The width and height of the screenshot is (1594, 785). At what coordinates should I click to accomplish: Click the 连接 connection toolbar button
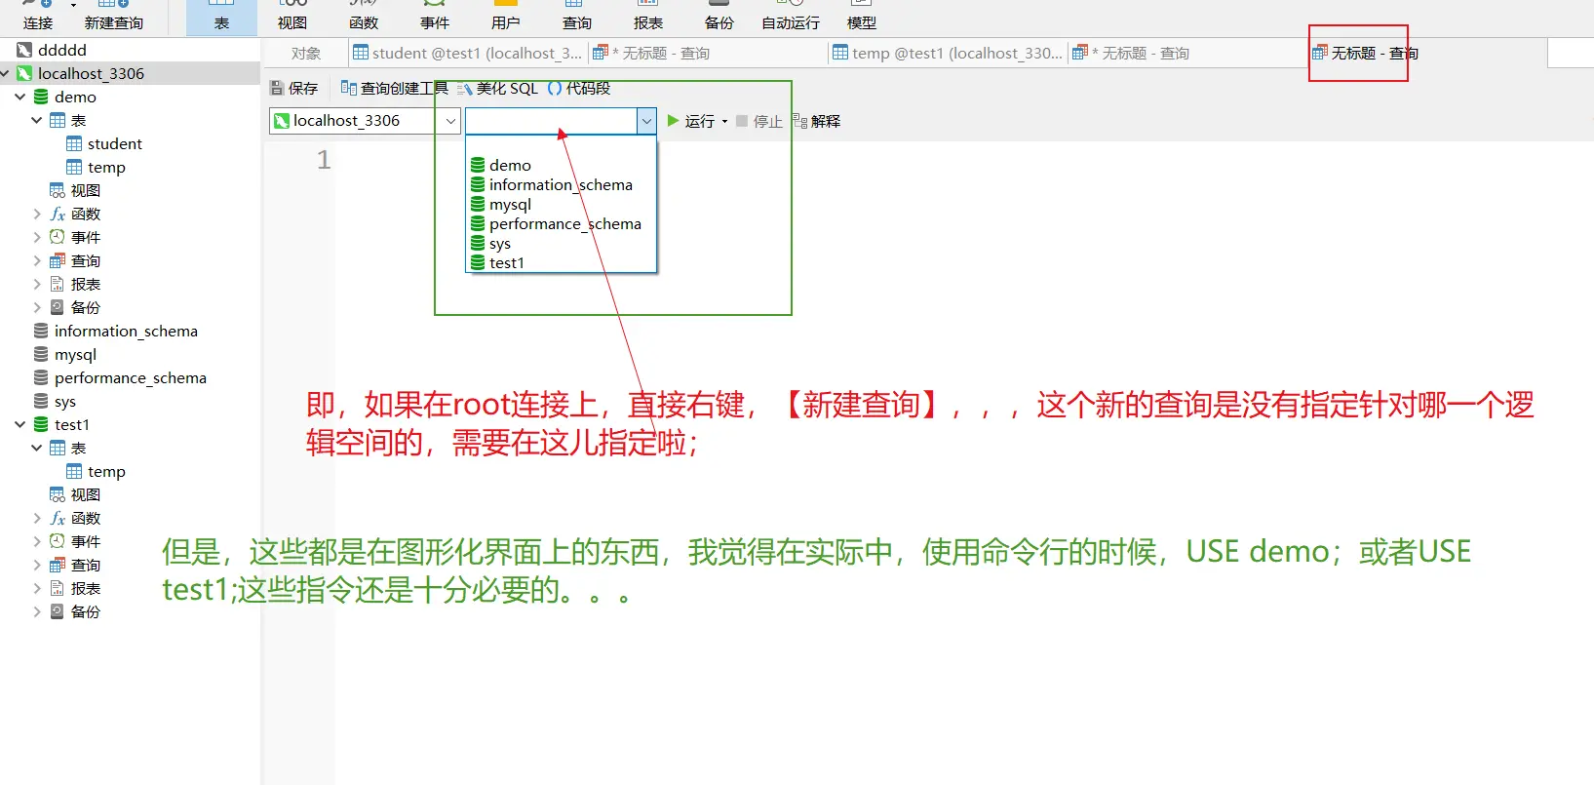tap(38, 17)
